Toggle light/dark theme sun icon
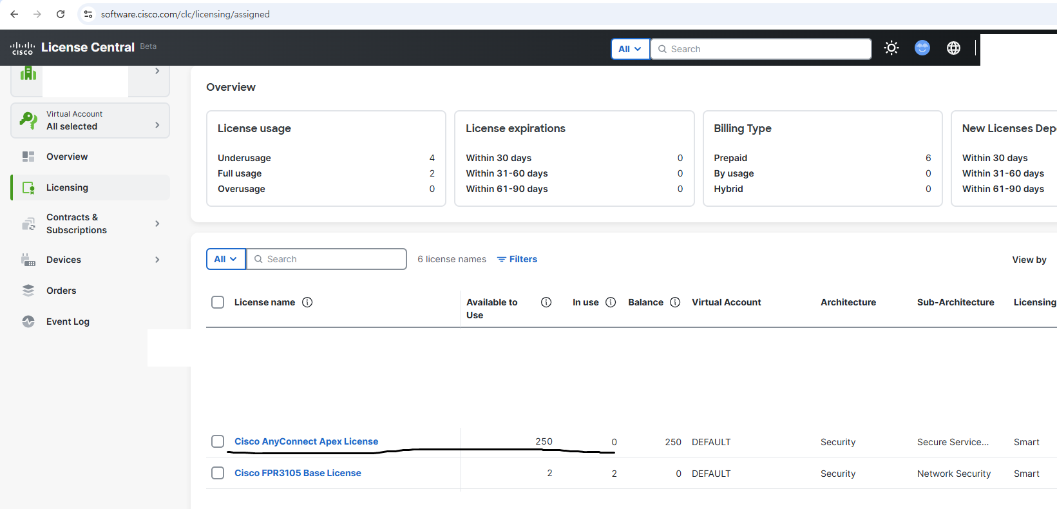The height and width of the screenshot is (509, 1057). pos(891,48)
